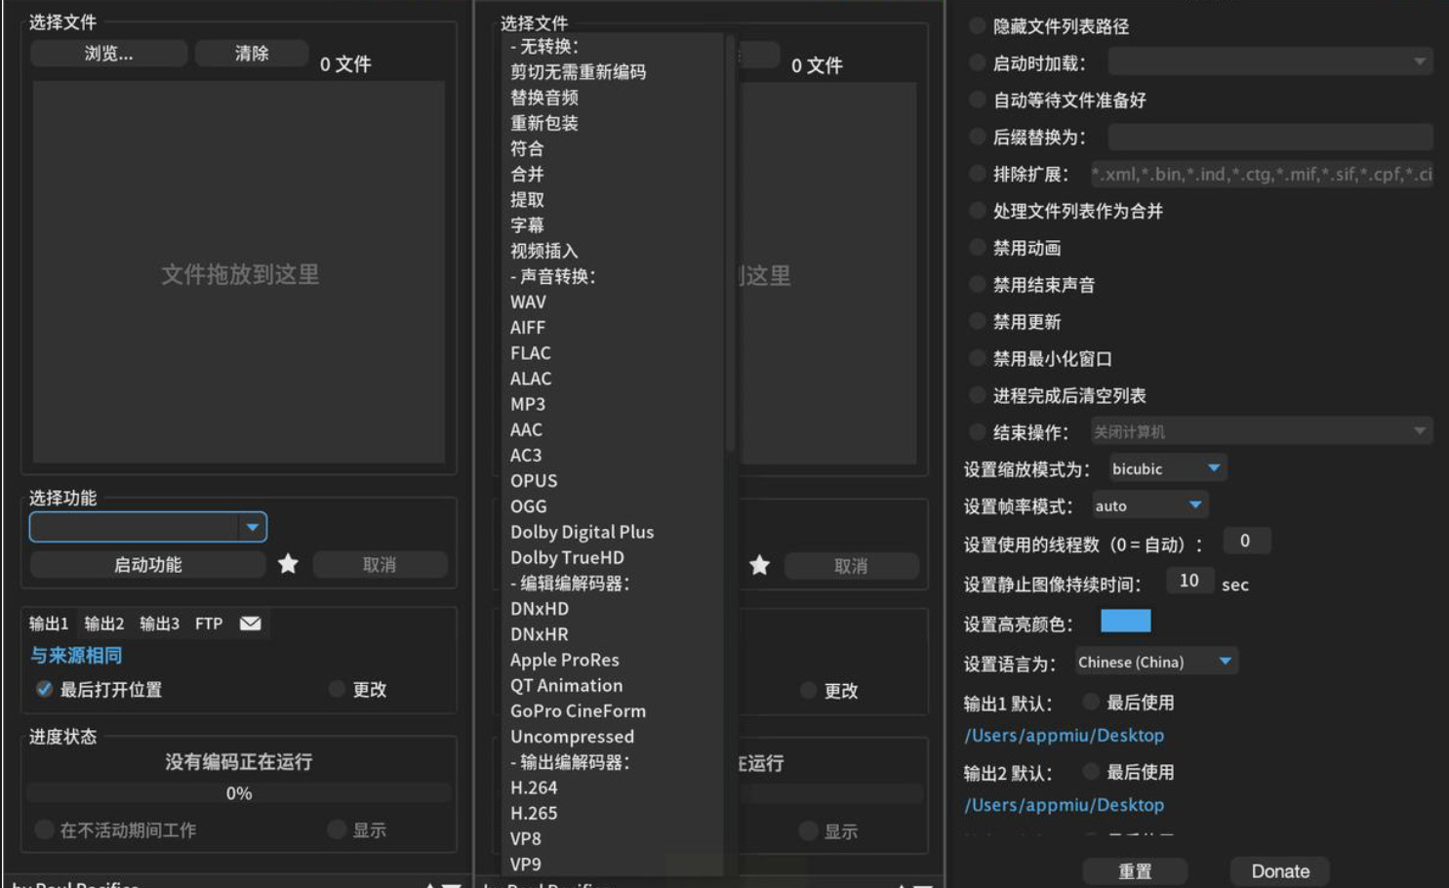Toggle 禁用动画 option

977,247
